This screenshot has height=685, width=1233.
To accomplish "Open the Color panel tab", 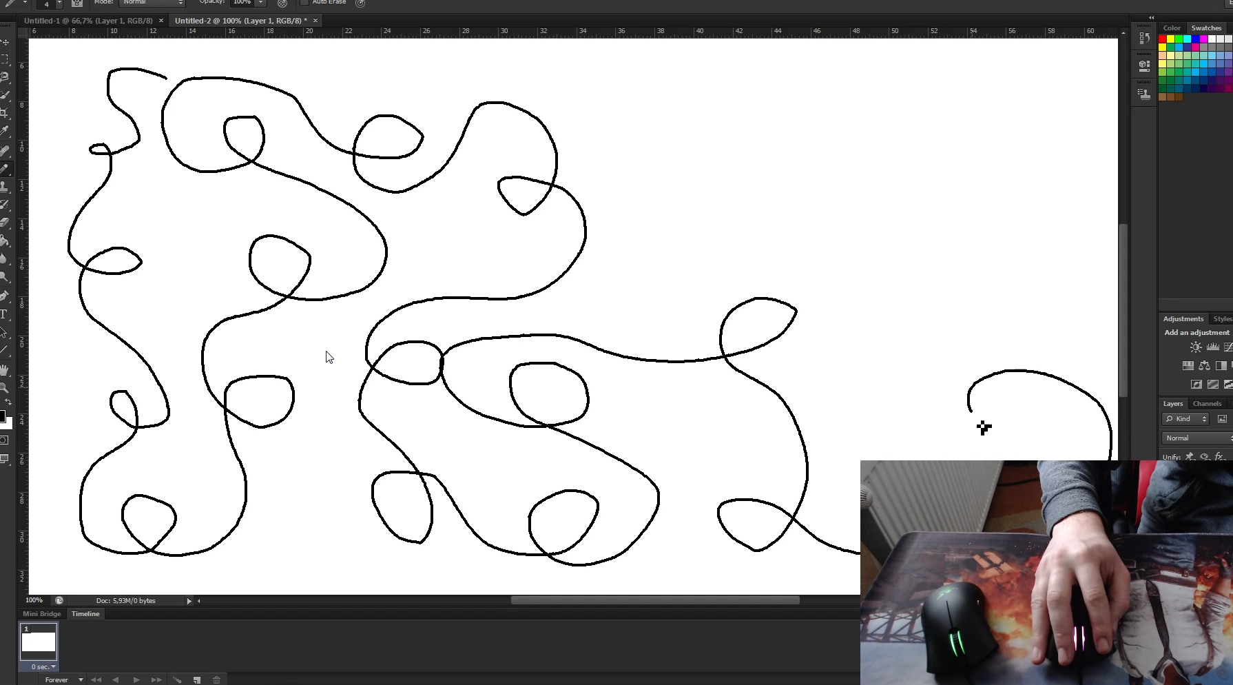I will coord(1172,28).
